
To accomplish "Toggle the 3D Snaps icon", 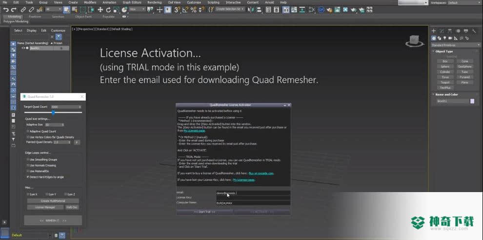I will (x=177, y=10).
